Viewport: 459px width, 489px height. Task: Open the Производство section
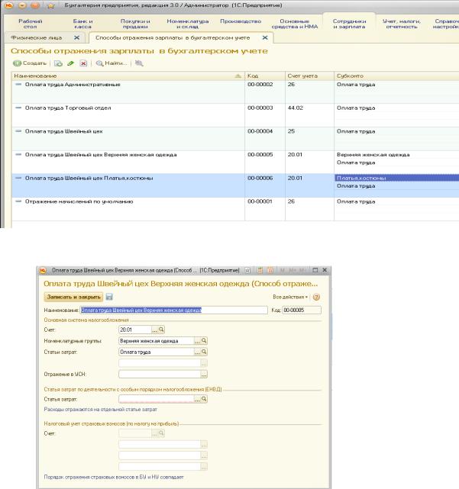coord(241,21)
